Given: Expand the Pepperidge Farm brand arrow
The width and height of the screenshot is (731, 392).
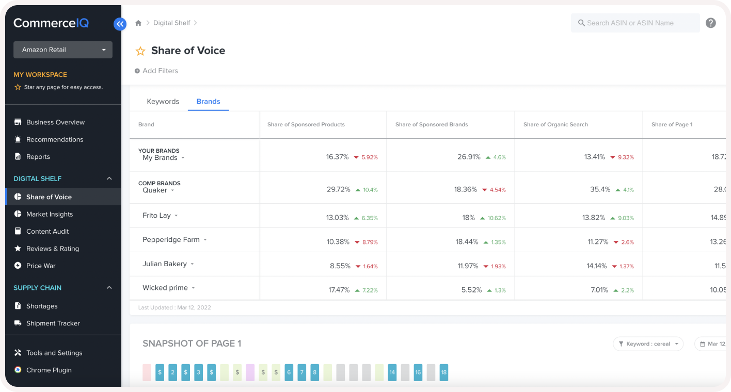Looking at the screenshot, I should tap(205, 240).
